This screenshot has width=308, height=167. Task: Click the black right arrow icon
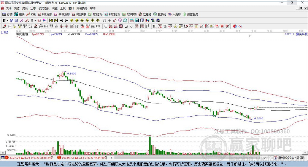(66, 20)
